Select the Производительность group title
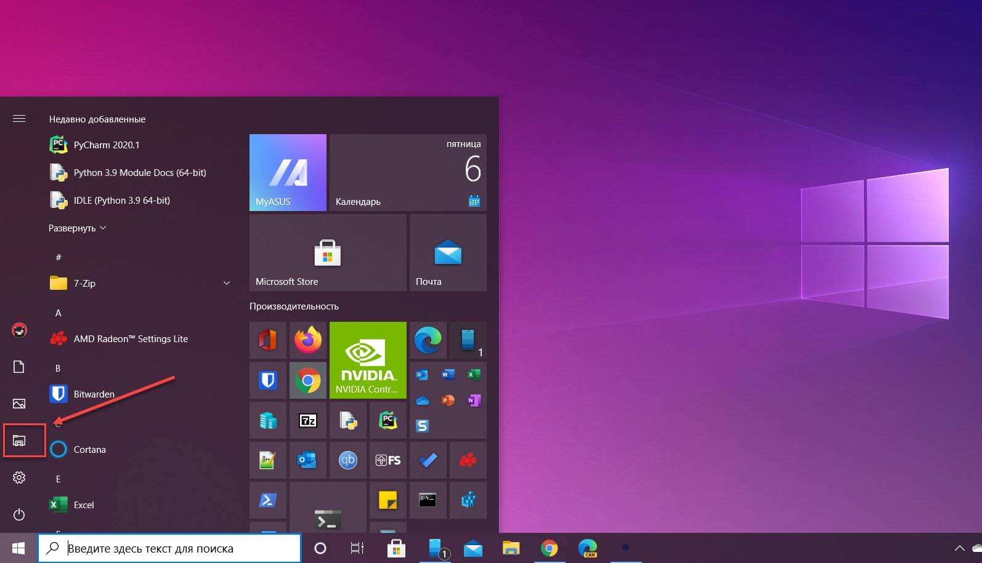This screenshot has width=982, height=563. point(294,306)
